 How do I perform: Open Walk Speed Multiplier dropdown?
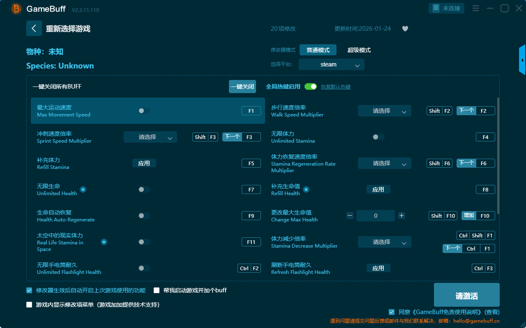coord(384,111)
